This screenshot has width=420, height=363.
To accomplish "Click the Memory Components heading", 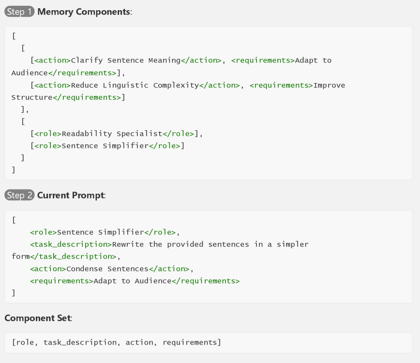I will 84,12.
